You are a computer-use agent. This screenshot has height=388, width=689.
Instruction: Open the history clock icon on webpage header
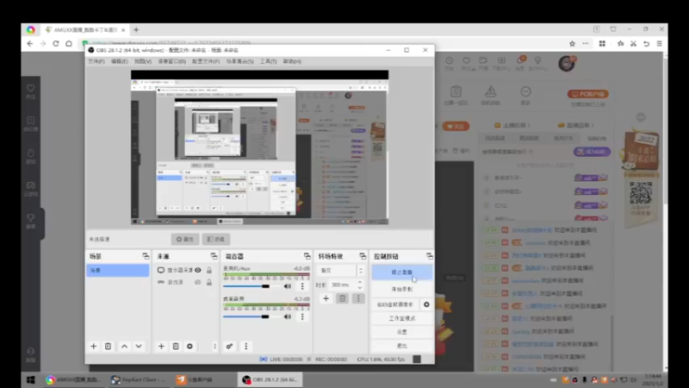click(x=449, y=60)
